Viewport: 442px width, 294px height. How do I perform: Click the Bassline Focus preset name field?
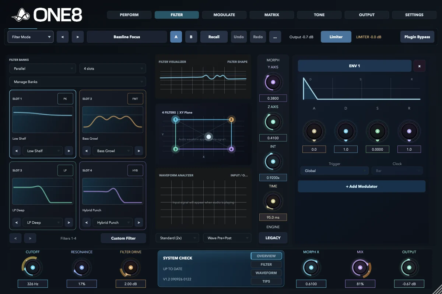(127, 37)
